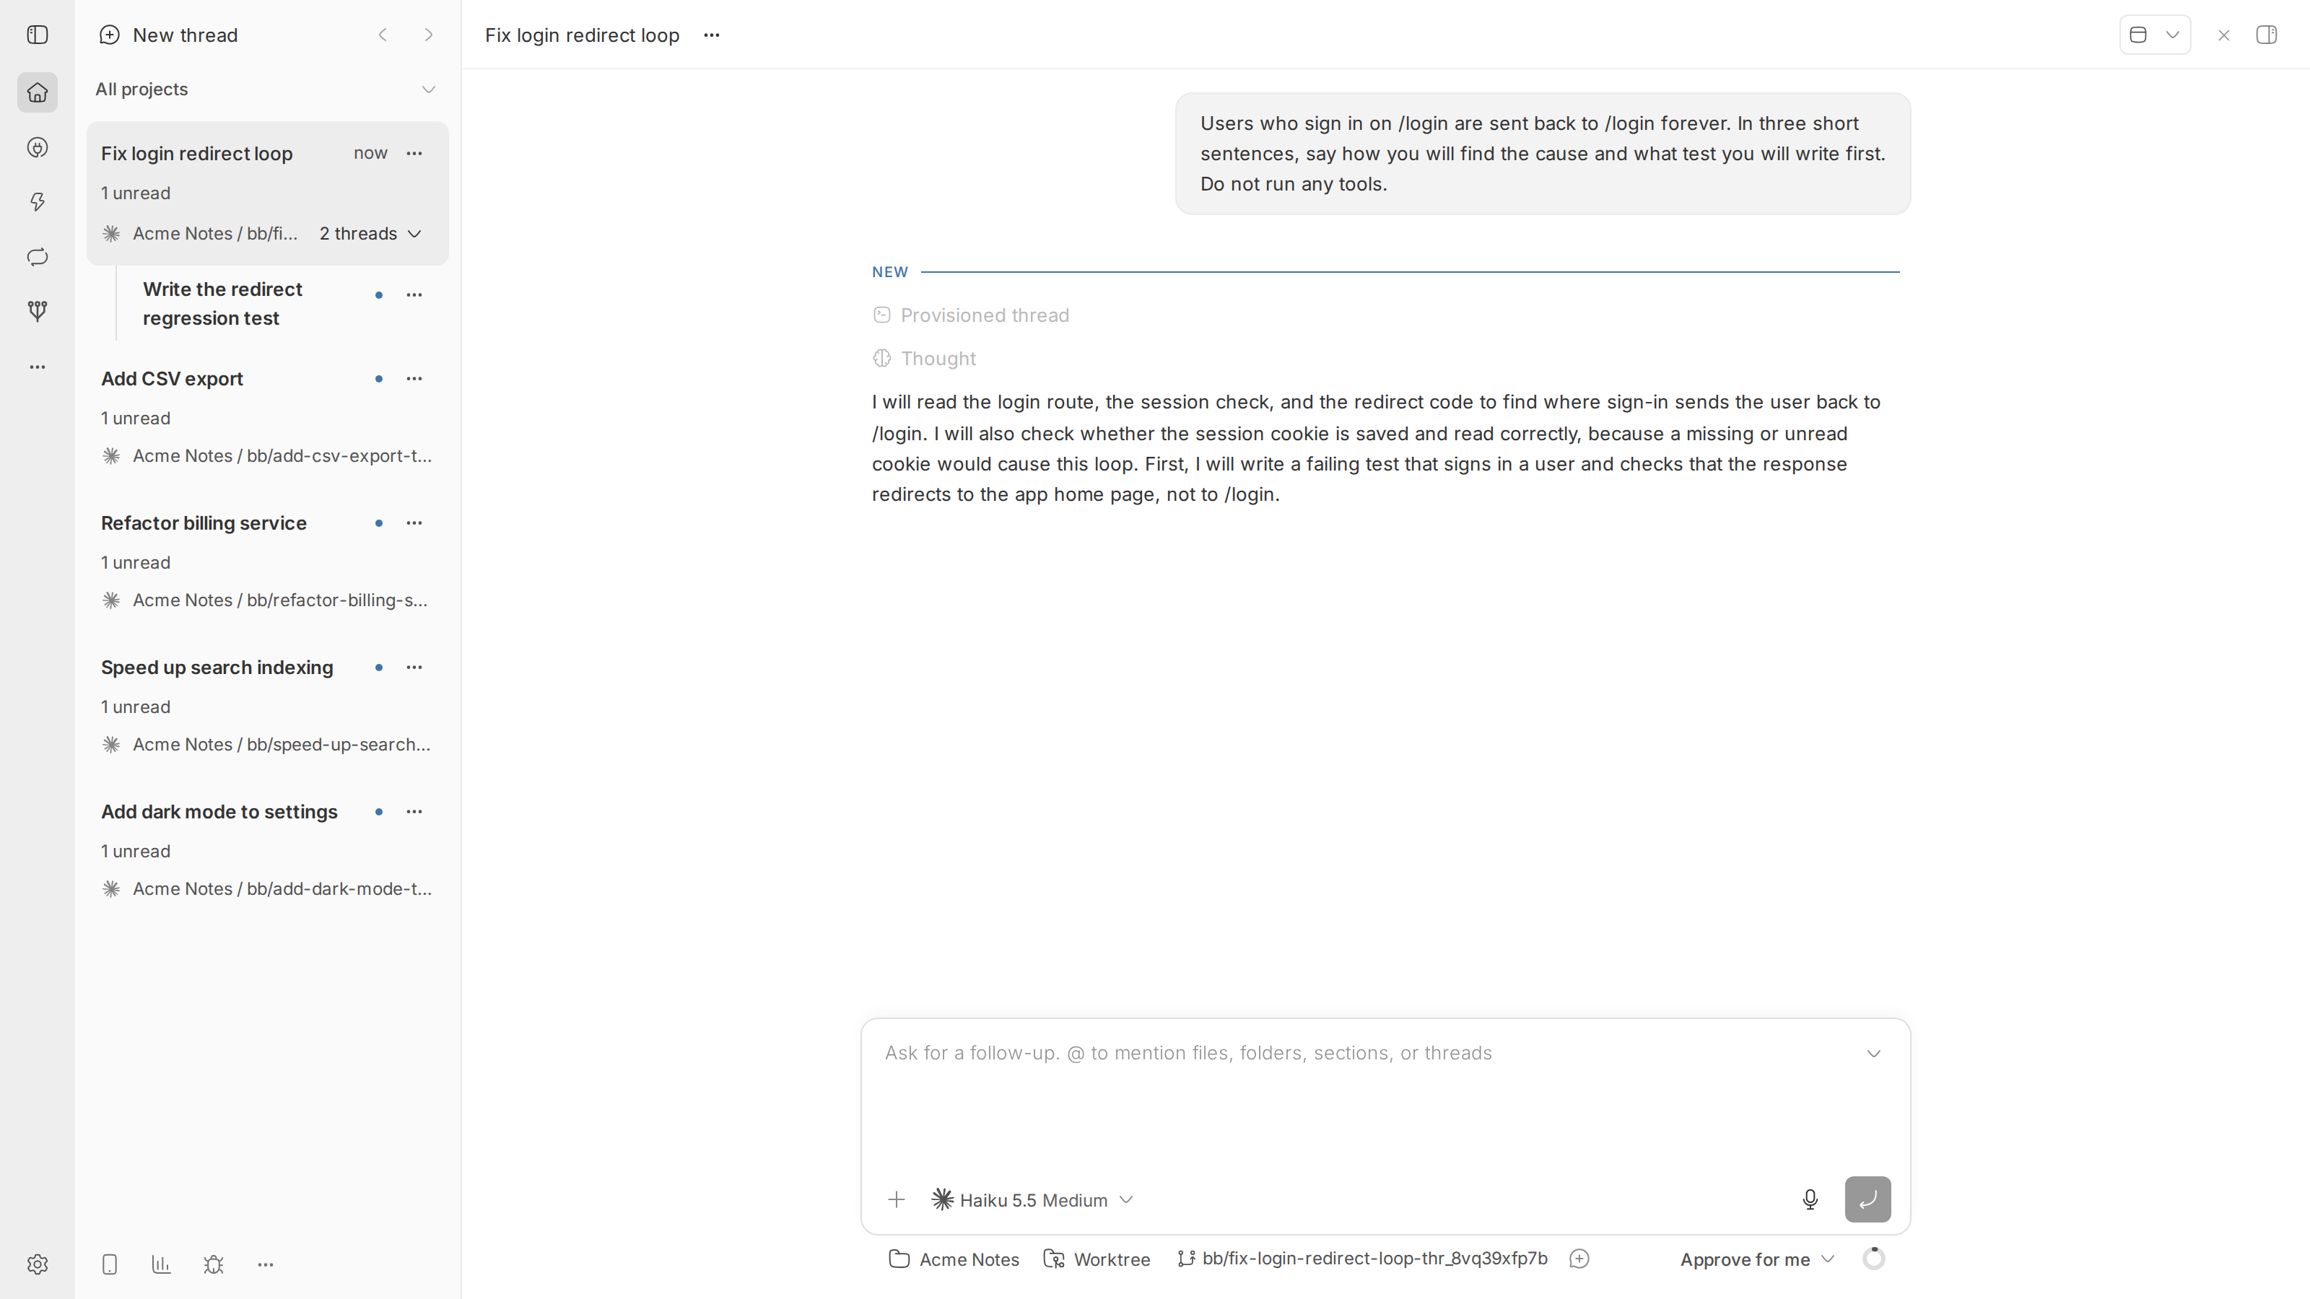The height and width of the screenshot is (1299, 2310).
Task: Open thread title options ellipsis in header
Action: click(712, 35)
